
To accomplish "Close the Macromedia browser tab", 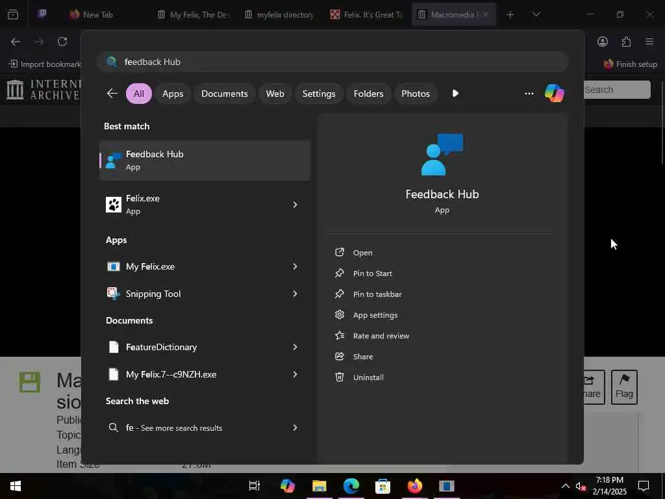I will pos(486,14).
